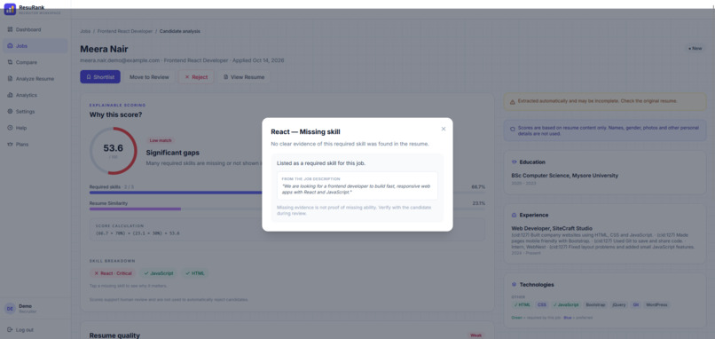The height and width of the screenshot is (339, 715).
Task: Select Jobs in the sidebar
Action: coord(35,46)
